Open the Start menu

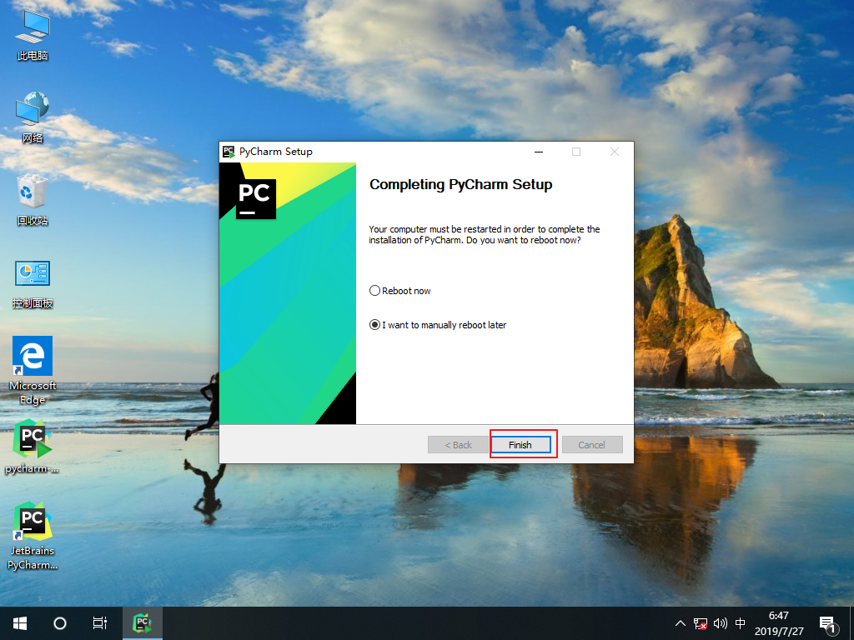[18, 622]
